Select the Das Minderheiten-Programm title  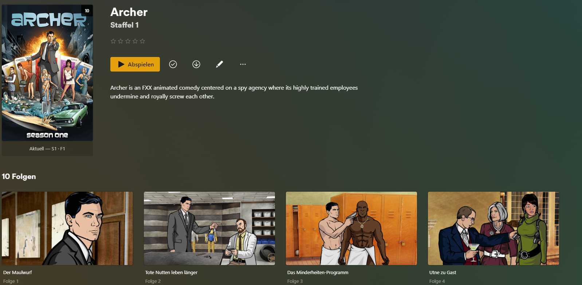coord(318,272)
